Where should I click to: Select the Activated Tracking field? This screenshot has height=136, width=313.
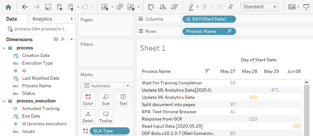coord(41,109)
